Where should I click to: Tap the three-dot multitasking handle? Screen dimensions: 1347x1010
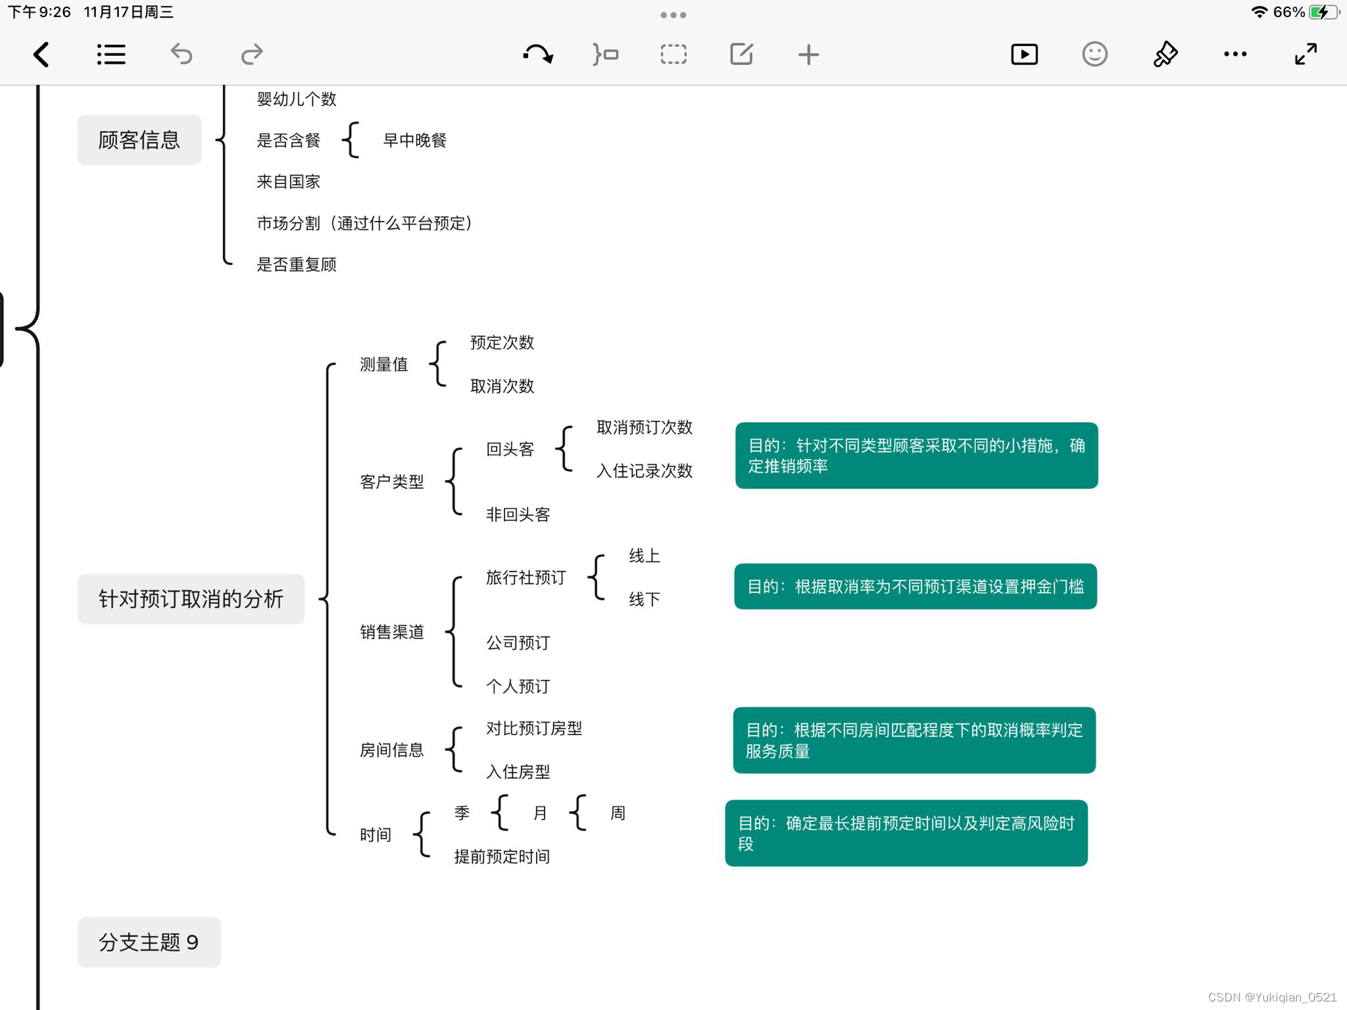point(673,14)
